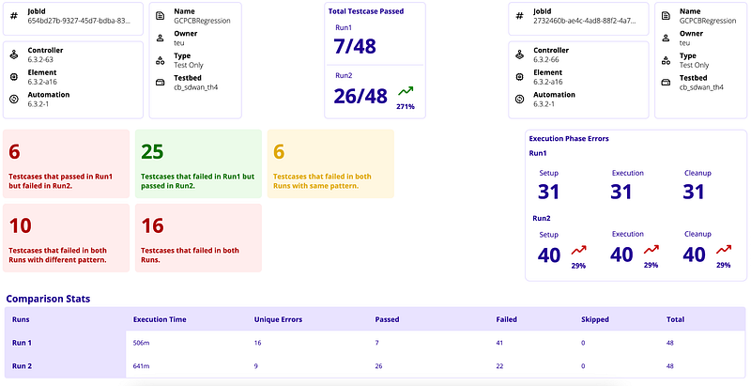
Task: Click the green upward trend arrow at 271%
Action: (406, 91)
